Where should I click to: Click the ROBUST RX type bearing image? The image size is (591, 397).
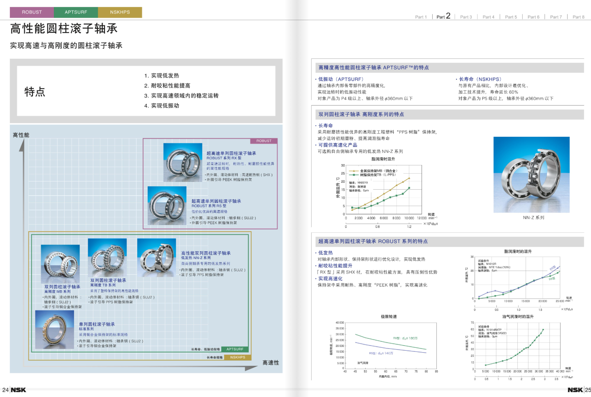click(x=182, y=163)
